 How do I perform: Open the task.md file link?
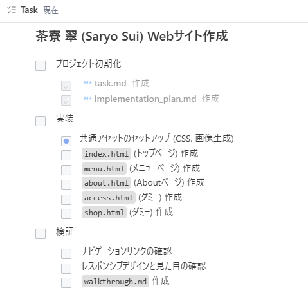click(x=110, y=83)
